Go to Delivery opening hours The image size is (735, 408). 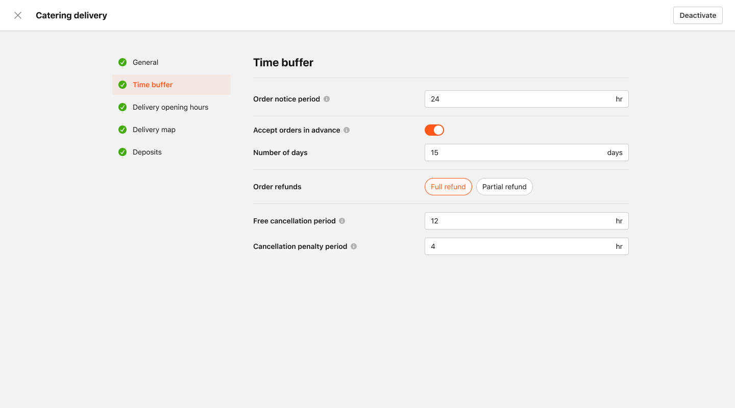[x=171, y=107]
